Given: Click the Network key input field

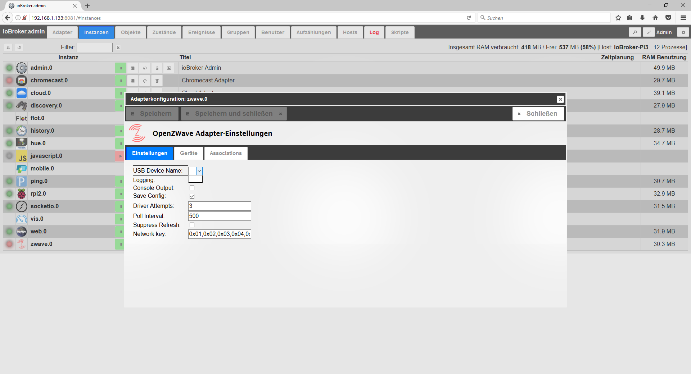Looking at the screenshot, I should pos(220,234).
